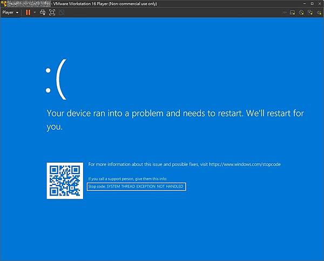Open the Player menu
The width and height of the screenshot is (324, 261).
pos(10,12)
